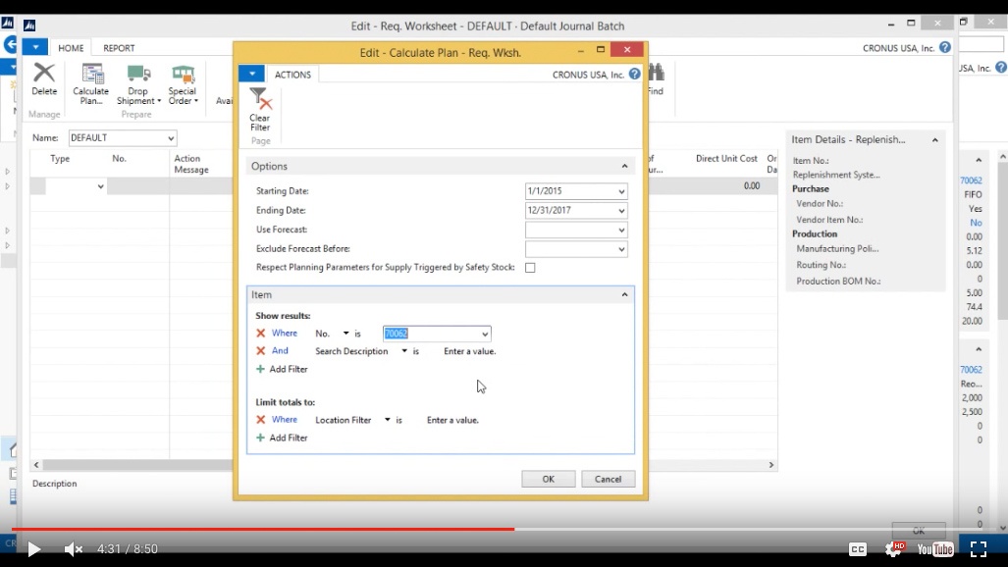1008x567 pixels.
Task: Confirm the plan with OK
Action: 548,479
